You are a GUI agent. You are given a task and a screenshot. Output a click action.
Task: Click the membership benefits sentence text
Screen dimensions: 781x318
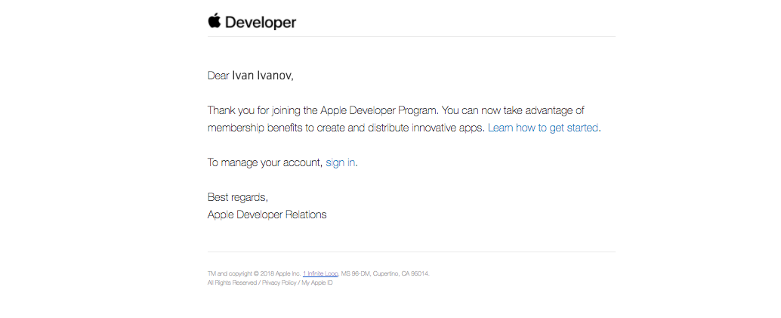pos(302,128)
